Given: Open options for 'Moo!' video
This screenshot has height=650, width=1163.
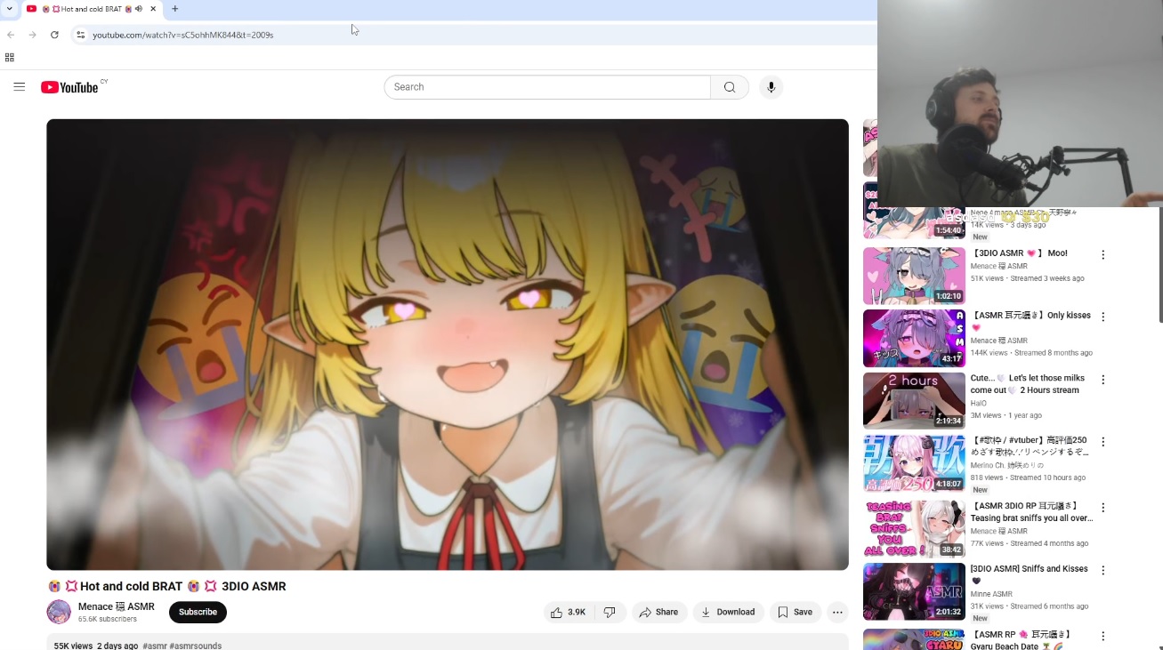Looking at the screenshot, I should coord(1102,254).
